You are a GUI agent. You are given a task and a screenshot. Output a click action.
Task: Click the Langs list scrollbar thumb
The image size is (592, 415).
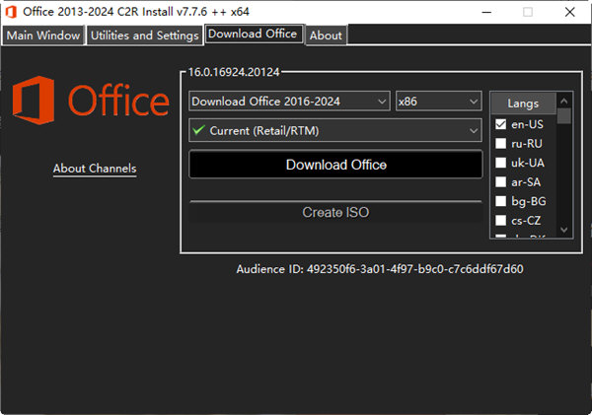(x=564, y=116)
